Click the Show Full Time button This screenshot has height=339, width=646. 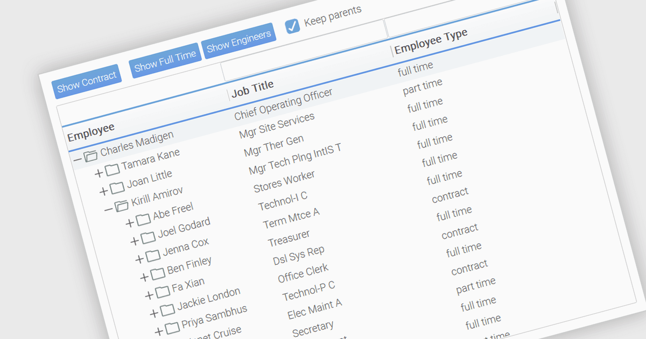(x=165, y=60)
